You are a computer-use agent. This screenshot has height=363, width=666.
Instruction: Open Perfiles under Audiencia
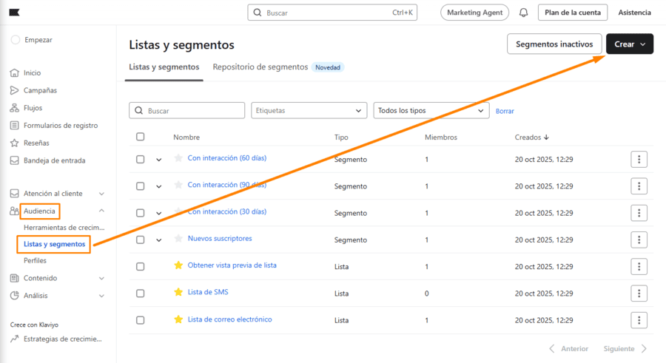(x=36, y=260)
